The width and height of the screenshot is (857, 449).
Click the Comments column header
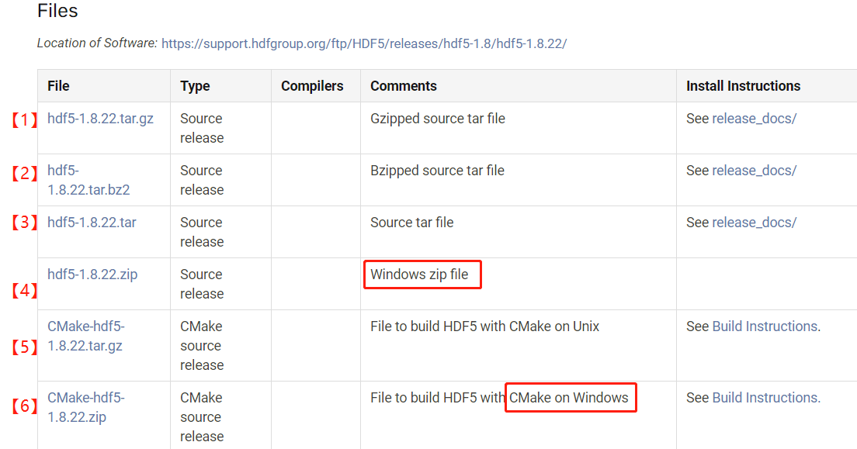pyautogui.click(x=404, y=85)
